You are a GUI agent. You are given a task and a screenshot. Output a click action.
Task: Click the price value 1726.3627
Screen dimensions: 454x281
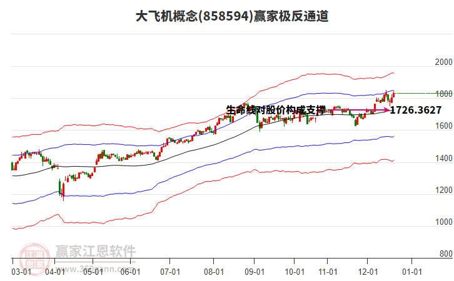click(x=415, y=110)
